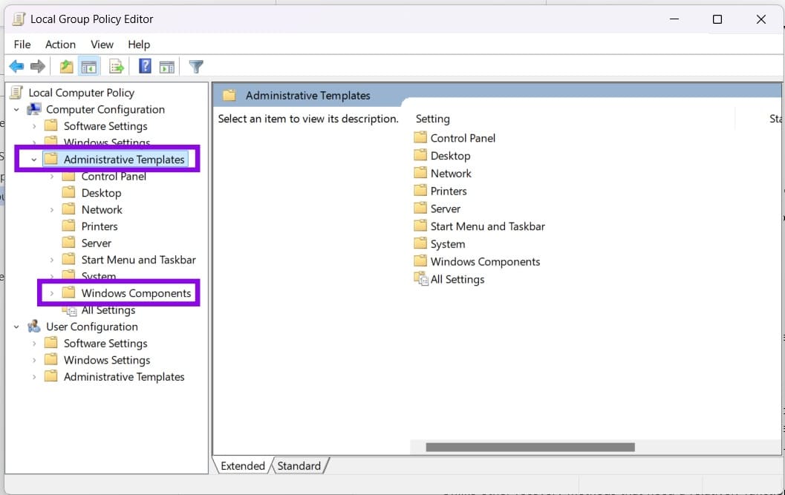This screenshot has width=785, height=495.
Task: Open the View menu
Action: (x=102, y=45)
